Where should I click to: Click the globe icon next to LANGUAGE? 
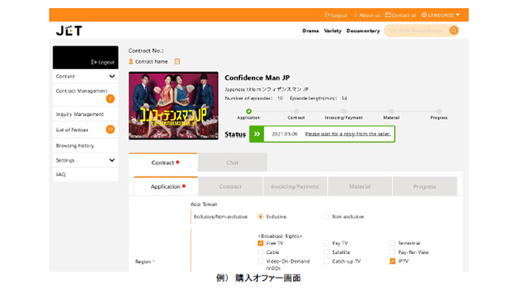coord(424,15)
